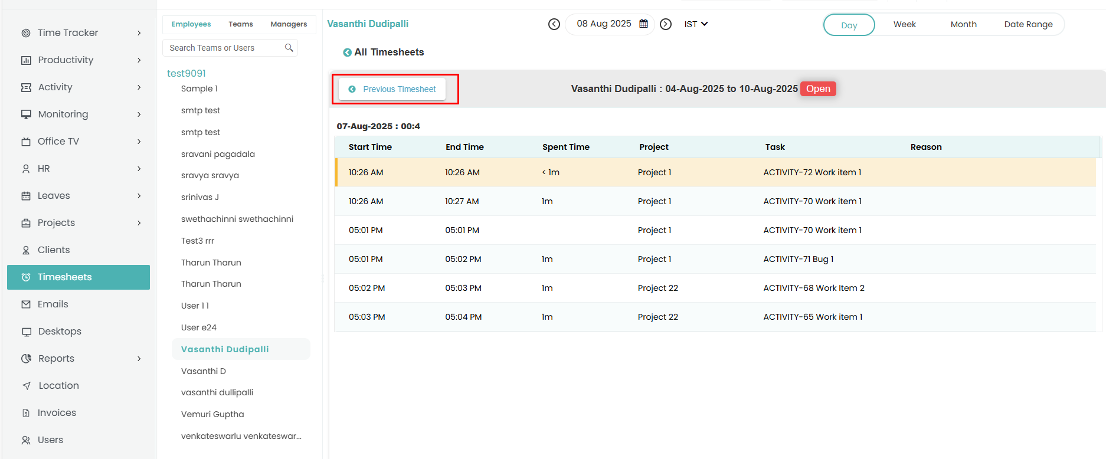
Task: Select employee sravani pagadala
Action: 218,154
